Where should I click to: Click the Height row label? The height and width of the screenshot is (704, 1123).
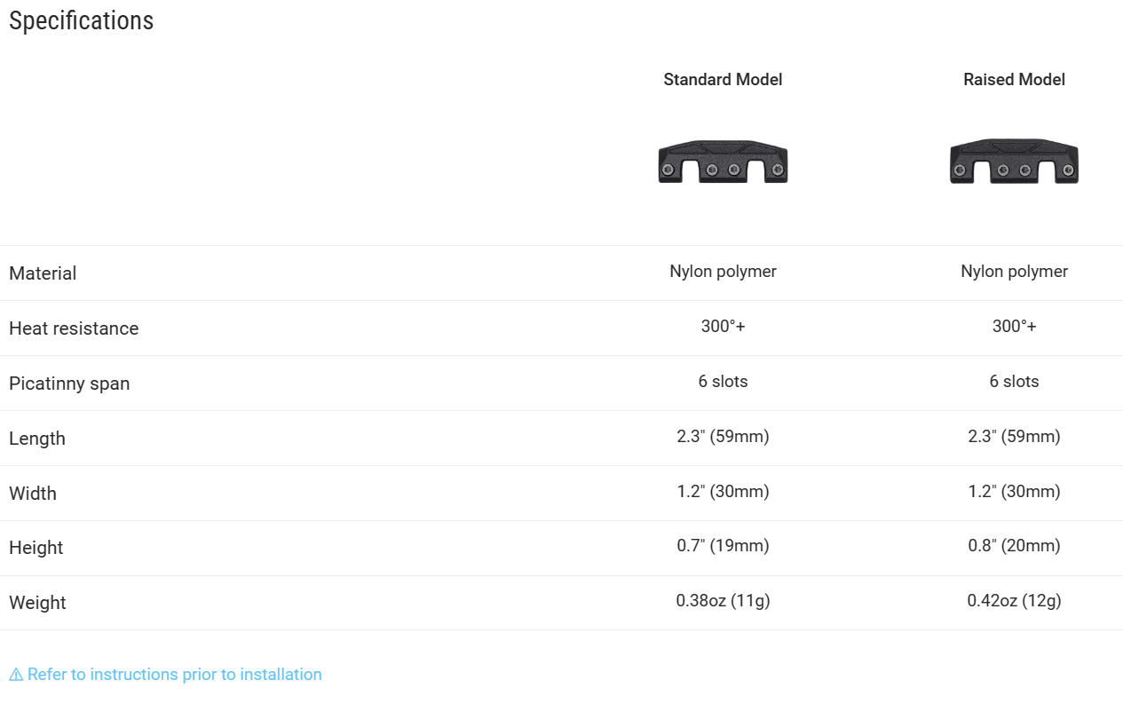tap(36, 549)
